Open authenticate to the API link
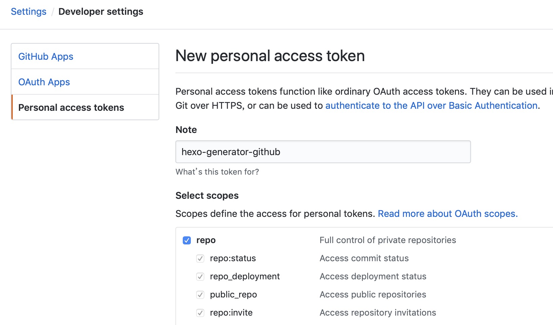Screen dimensions: 553x325 [431, 105]
